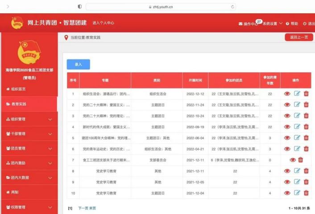The image size is (315, 214).
Task: Click the browser reload icon in address bar
Action: (232, 7)
